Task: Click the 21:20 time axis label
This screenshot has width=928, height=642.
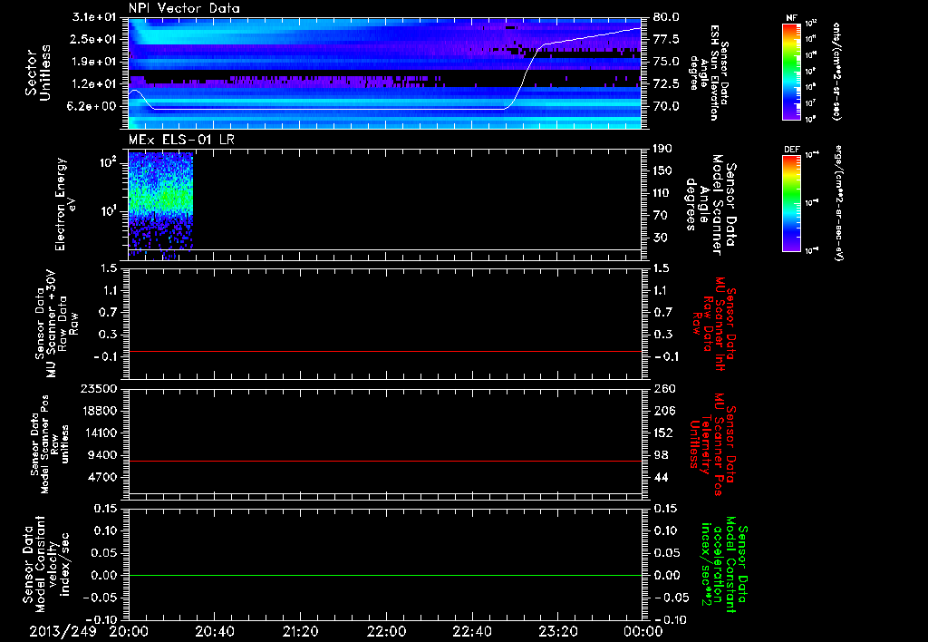Action: point(300,630)
